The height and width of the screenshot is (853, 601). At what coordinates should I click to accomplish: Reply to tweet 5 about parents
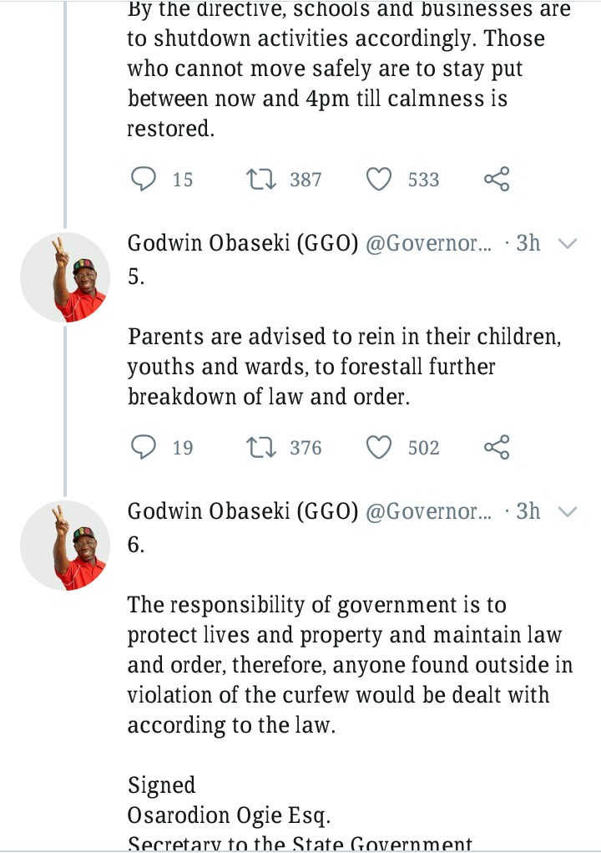point(144,448)
